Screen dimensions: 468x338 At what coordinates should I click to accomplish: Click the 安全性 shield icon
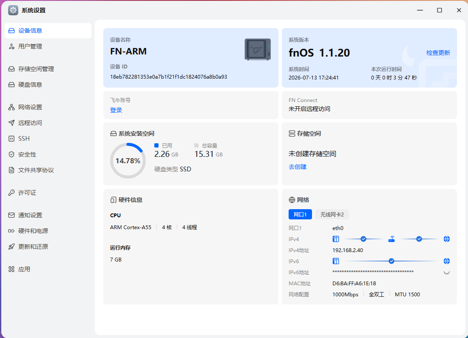point(11,154)
